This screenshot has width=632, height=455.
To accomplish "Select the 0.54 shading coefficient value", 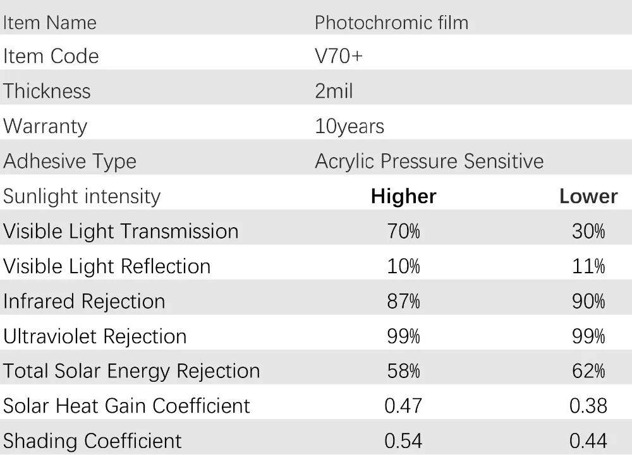I will coord(403,441).
